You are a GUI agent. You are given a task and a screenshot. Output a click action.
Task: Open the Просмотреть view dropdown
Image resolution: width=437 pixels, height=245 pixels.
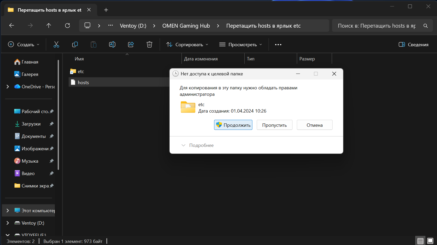tap(240, 45)
